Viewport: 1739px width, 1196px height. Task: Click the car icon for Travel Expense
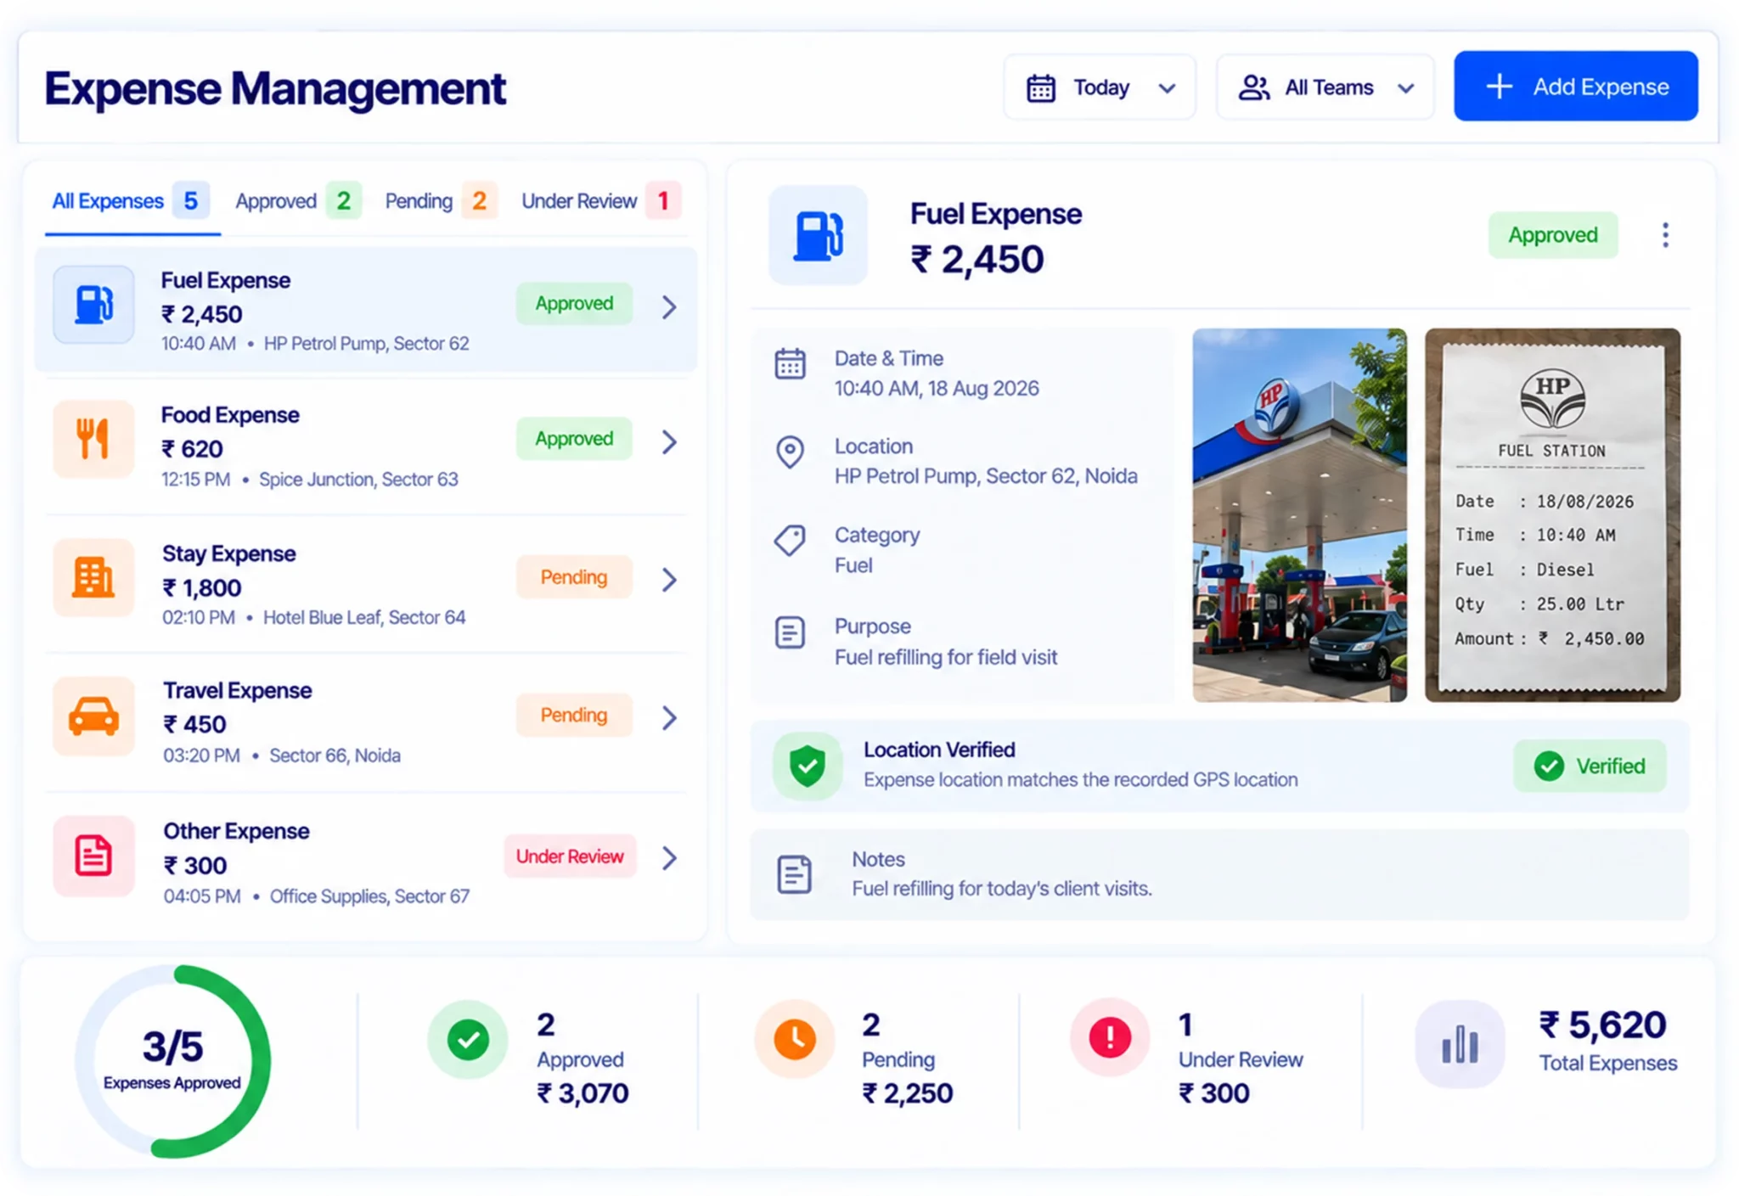tap(93, 716)
